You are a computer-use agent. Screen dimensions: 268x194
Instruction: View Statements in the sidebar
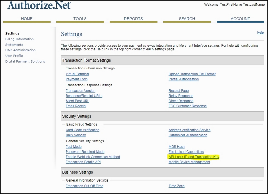pyautogui.click(x=14, y=45)
